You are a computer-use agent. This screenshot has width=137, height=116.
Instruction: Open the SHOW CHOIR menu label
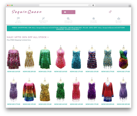pos(93,22)
